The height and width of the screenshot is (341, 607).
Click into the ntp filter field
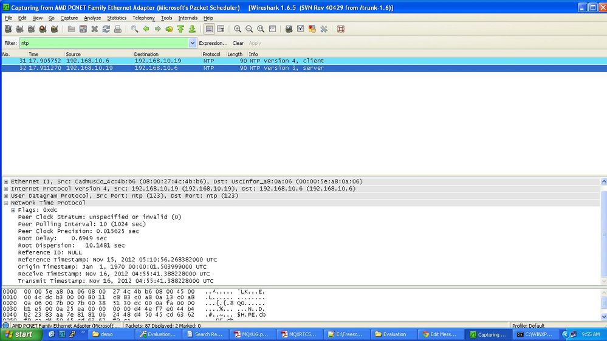tap(104, 43)
